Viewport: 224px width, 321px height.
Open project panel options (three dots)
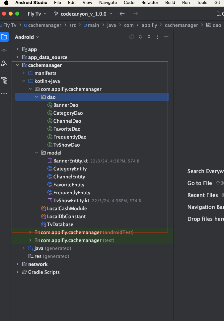click(x=158, y=37)
